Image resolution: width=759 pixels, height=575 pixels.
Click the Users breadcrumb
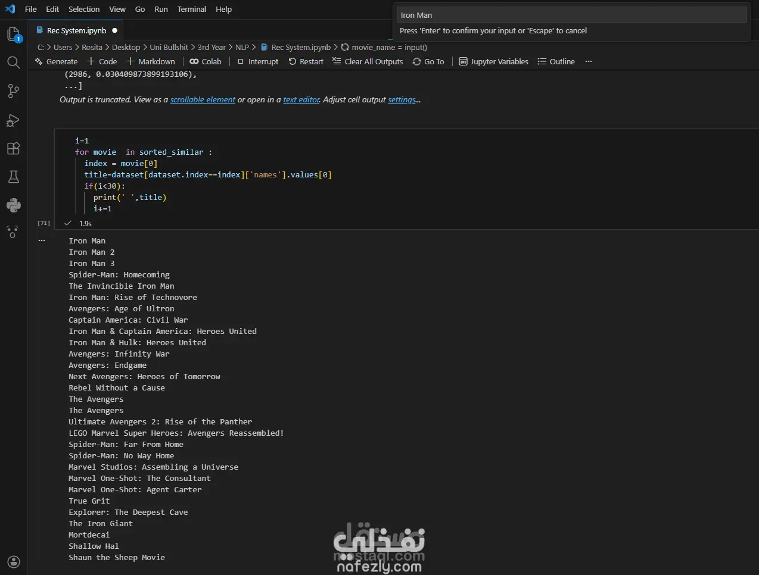[x=63, y=47]
